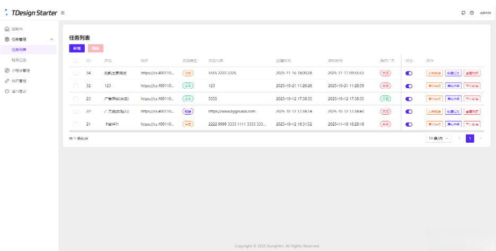Check the checkbox for task row 32

pos(76,86)
